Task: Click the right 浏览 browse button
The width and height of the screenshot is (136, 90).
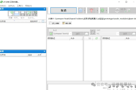Action: pos(125,34)
